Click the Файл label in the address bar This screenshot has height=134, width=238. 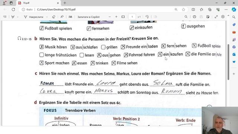pyautogui.click(x=29, y=9)
